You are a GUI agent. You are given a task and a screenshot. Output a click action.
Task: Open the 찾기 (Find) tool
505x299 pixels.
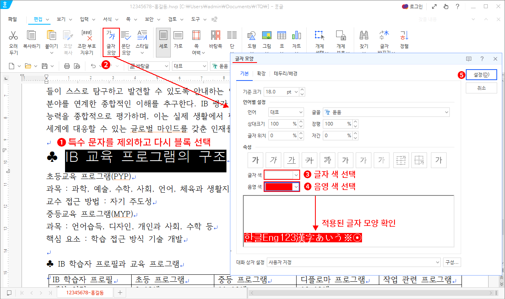point(363,39)
